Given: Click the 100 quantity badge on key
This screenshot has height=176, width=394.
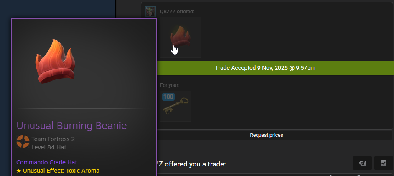Looking at the screenshot, I should (x=168, y=97).
